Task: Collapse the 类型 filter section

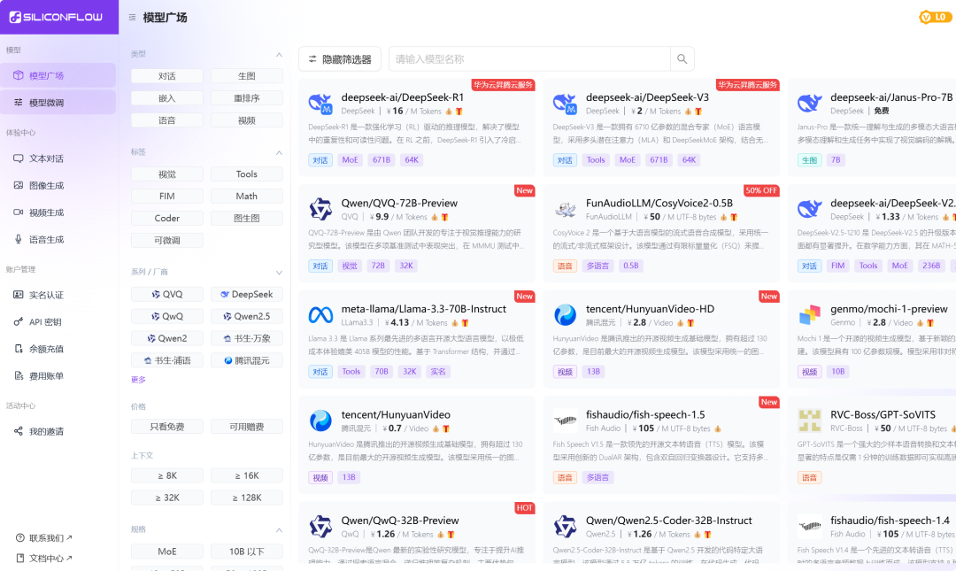Action: point(279,54)
